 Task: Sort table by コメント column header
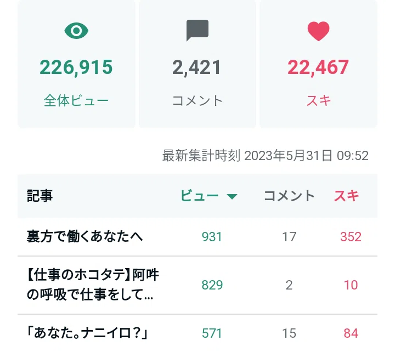point(289,196)
